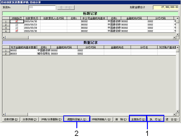This screenshot has height=138, width=181.
Task: Select the 划款委托日 column header
Action: click(32, 18)
